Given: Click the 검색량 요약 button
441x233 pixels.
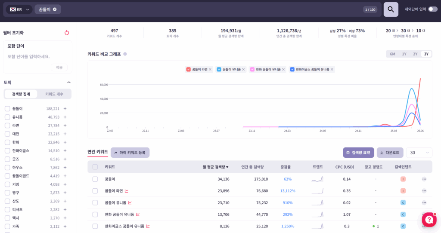Looking at the screenshot, I should [358, 153].
